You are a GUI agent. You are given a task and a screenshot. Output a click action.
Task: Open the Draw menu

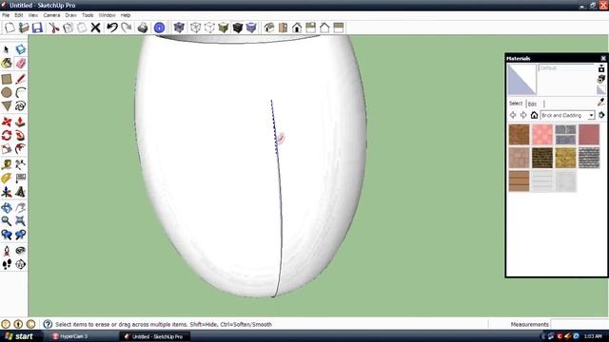pyautogui.click(x=70, y=15)
